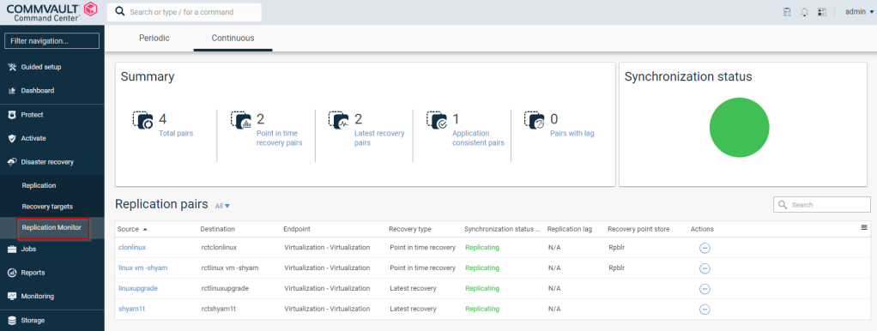877x331 pixels.
Task: Open the table column settings icon
Action: [x=864, y=227]
